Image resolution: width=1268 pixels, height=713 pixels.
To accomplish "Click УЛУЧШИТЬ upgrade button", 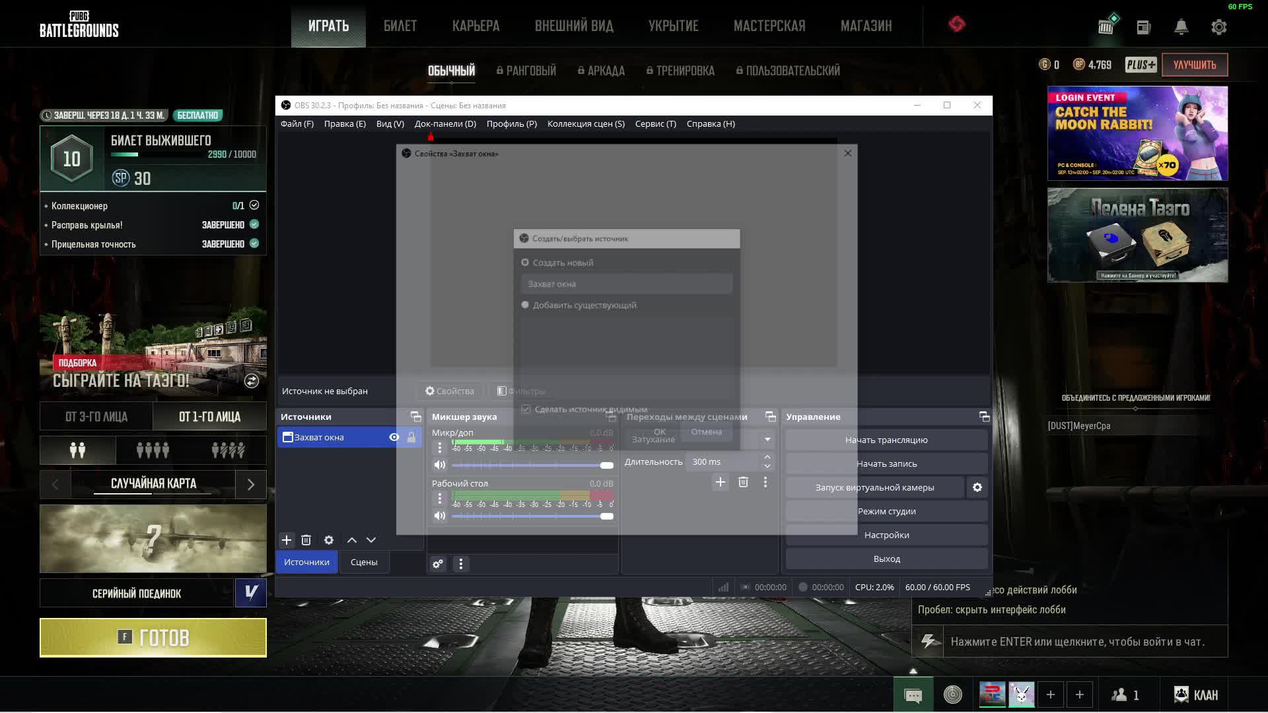I will coord(1195,65).
